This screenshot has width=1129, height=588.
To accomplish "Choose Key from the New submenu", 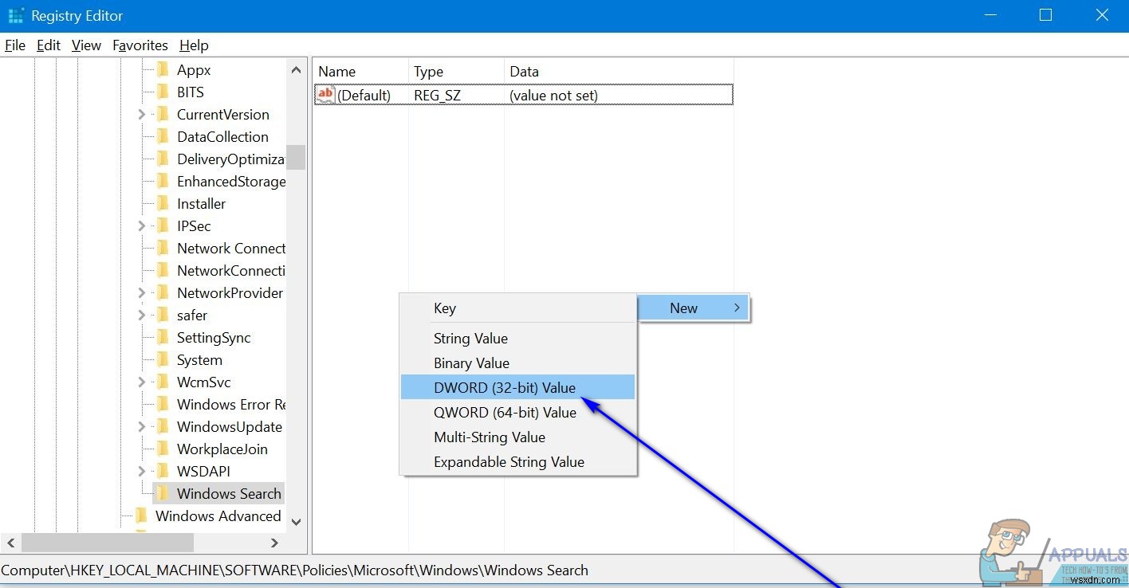I will click(x=445, y=308).
